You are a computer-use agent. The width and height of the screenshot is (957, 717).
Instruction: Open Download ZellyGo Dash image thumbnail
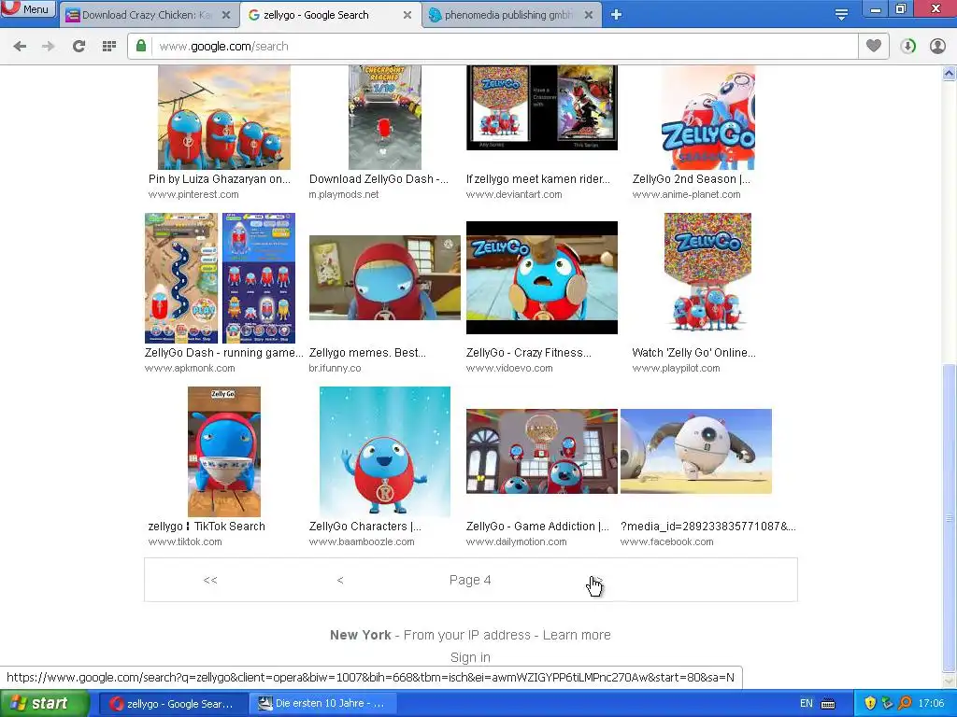pyautogui.click(x=384, y=117)
